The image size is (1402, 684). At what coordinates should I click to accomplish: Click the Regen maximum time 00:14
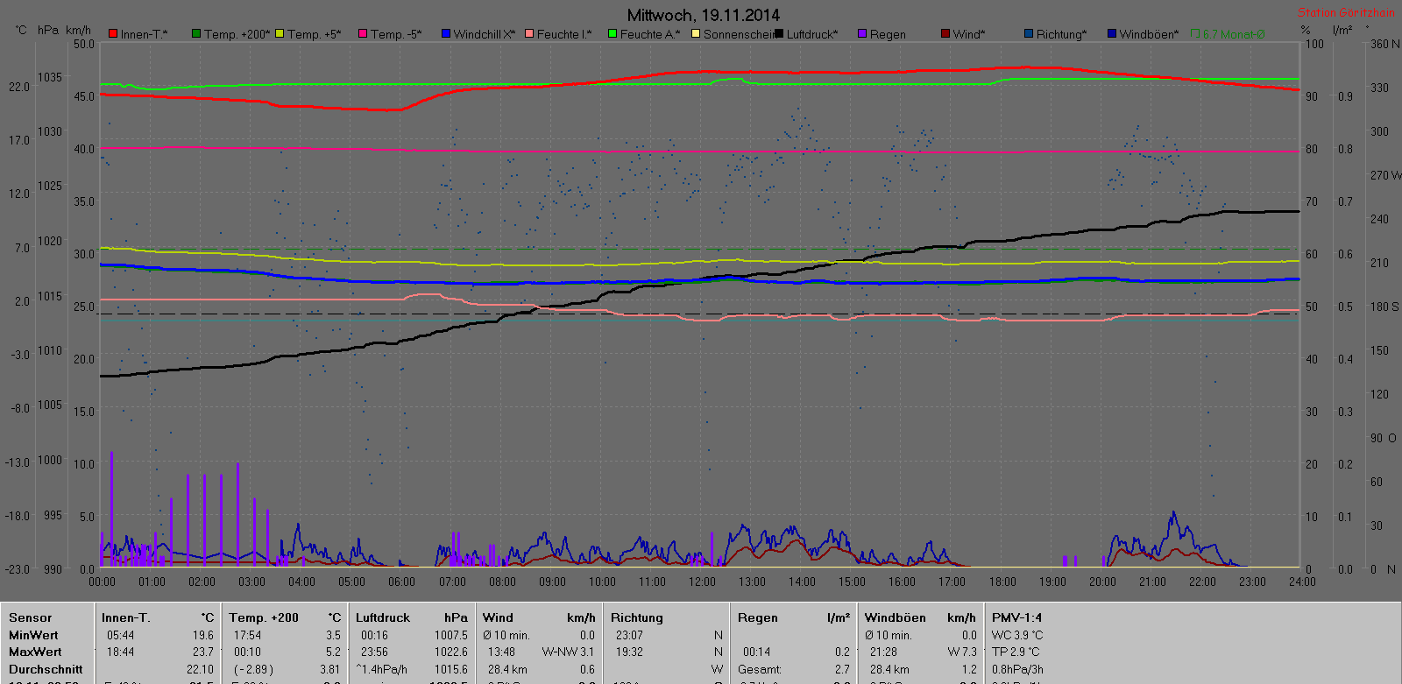(x=757, y=652)
